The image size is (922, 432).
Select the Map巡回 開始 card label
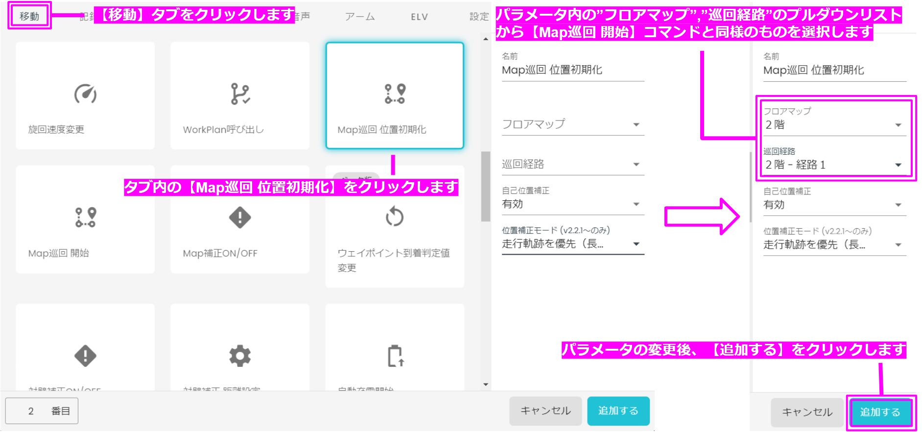(x=59, y=253)
